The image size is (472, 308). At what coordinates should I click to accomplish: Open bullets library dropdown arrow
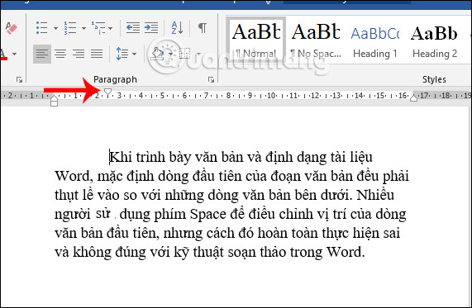[55, 28]
